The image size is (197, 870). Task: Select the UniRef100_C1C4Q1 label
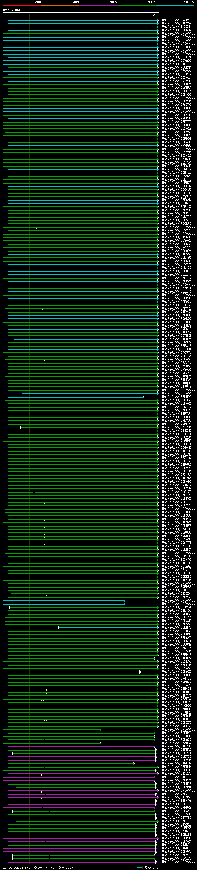pyautogui.click(x=176, y=115)
